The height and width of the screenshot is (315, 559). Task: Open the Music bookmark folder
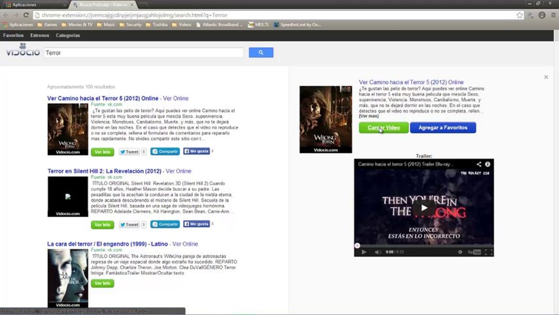(106, 25)
